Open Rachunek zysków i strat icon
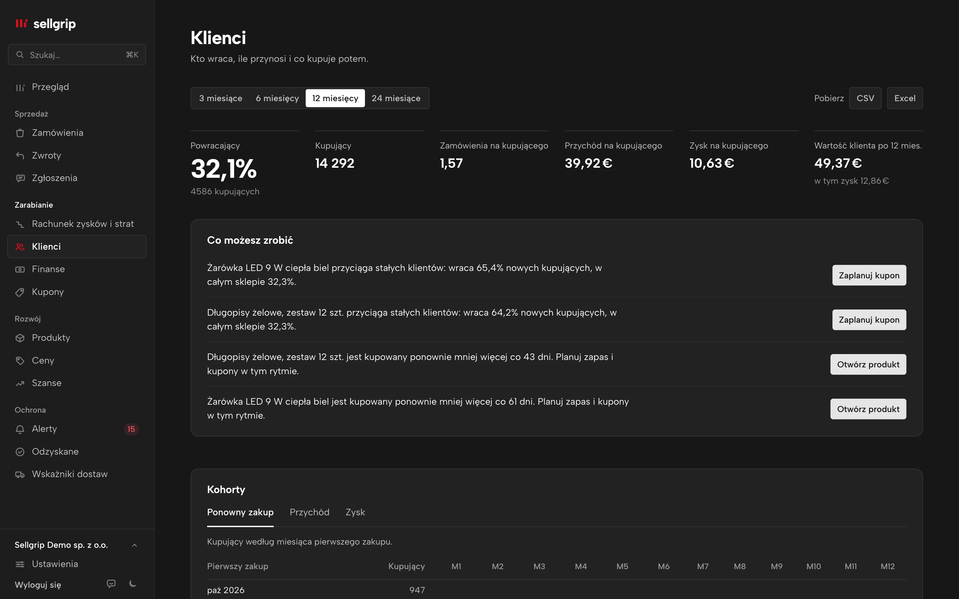Viewport: 959px width, 599px height. (x=20, y=224)
